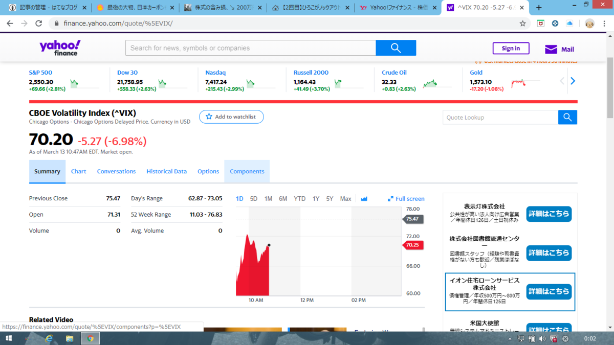Open the Nasdaq ticker link
Screen dimensions: 614x345
pyautogui.click(x=215, y=73)
